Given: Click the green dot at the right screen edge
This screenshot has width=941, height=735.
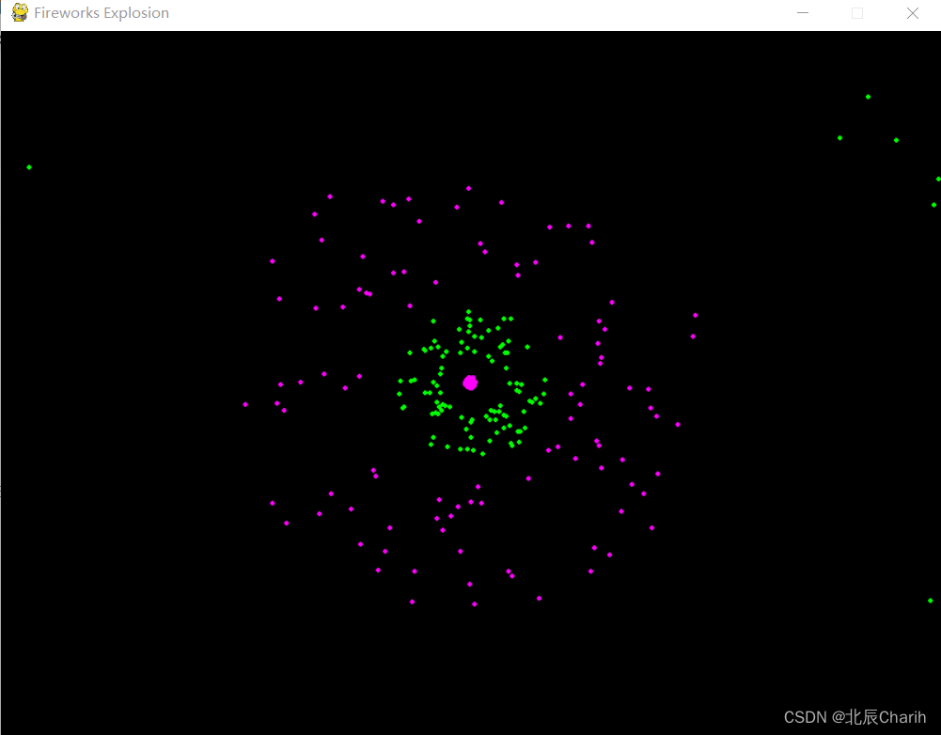Looking at the screenshot, I should (x=936, y=178).
